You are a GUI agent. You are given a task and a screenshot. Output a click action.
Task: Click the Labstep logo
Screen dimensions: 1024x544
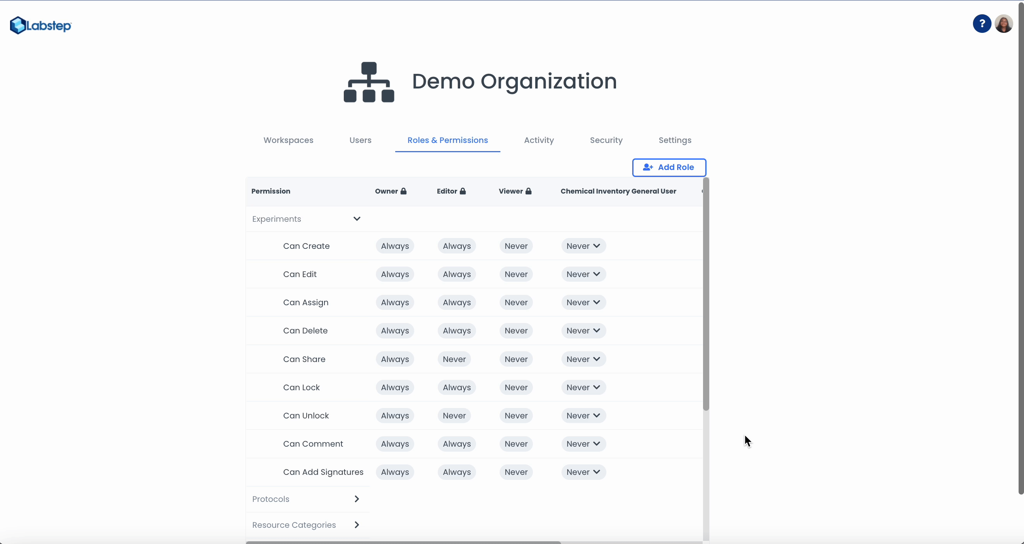(x=41, y=25)
